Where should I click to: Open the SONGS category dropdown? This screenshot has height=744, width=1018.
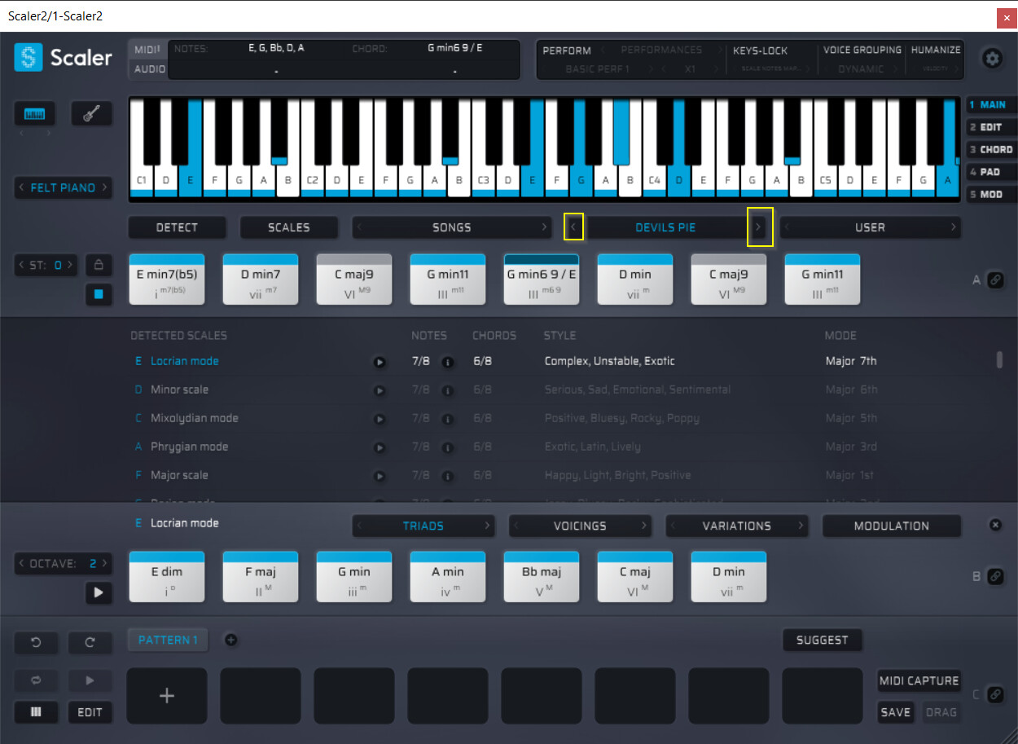tap(452, 227)
